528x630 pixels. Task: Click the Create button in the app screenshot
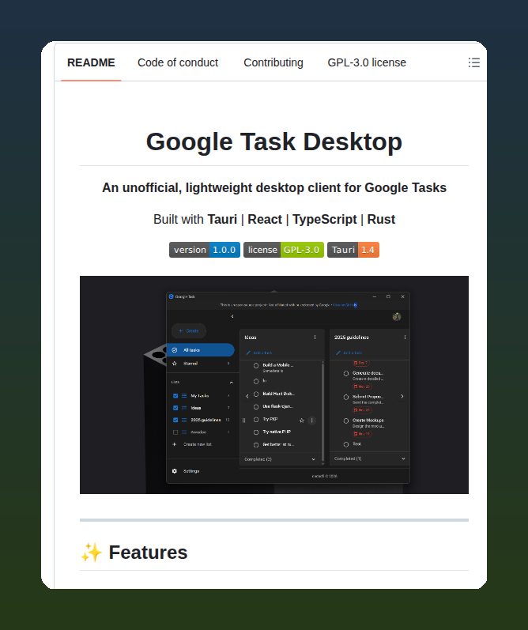(189, 330)
